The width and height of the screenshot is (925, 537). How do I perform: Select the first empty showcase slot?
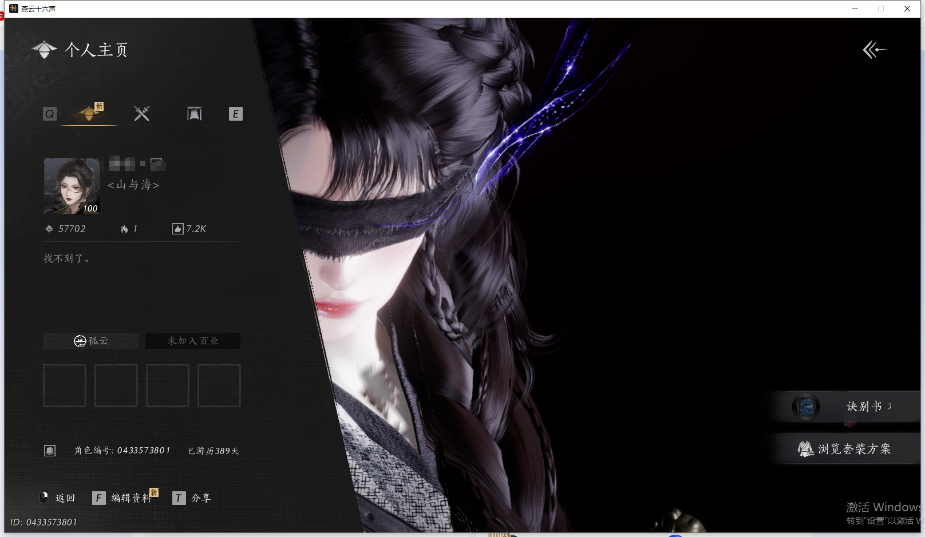[x=65, y=385]
